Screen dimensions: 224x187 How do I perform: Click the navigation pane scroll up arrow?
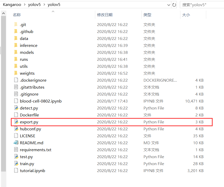coord(4,13)
